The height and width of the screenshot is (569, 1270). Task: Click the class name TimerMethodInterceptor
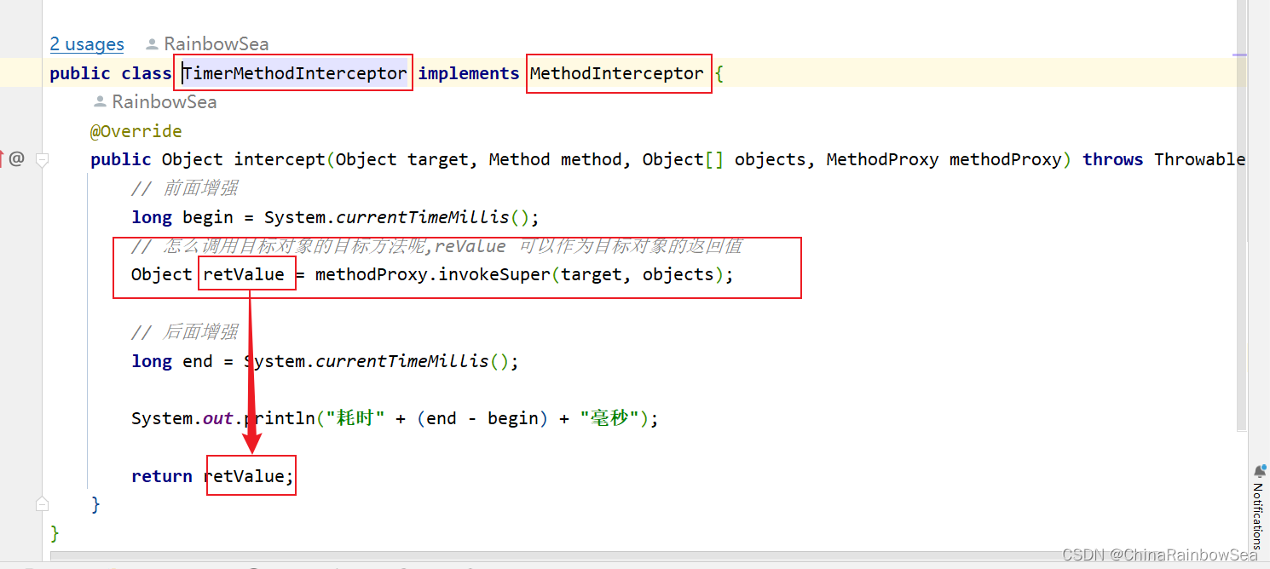click(295, 73)
